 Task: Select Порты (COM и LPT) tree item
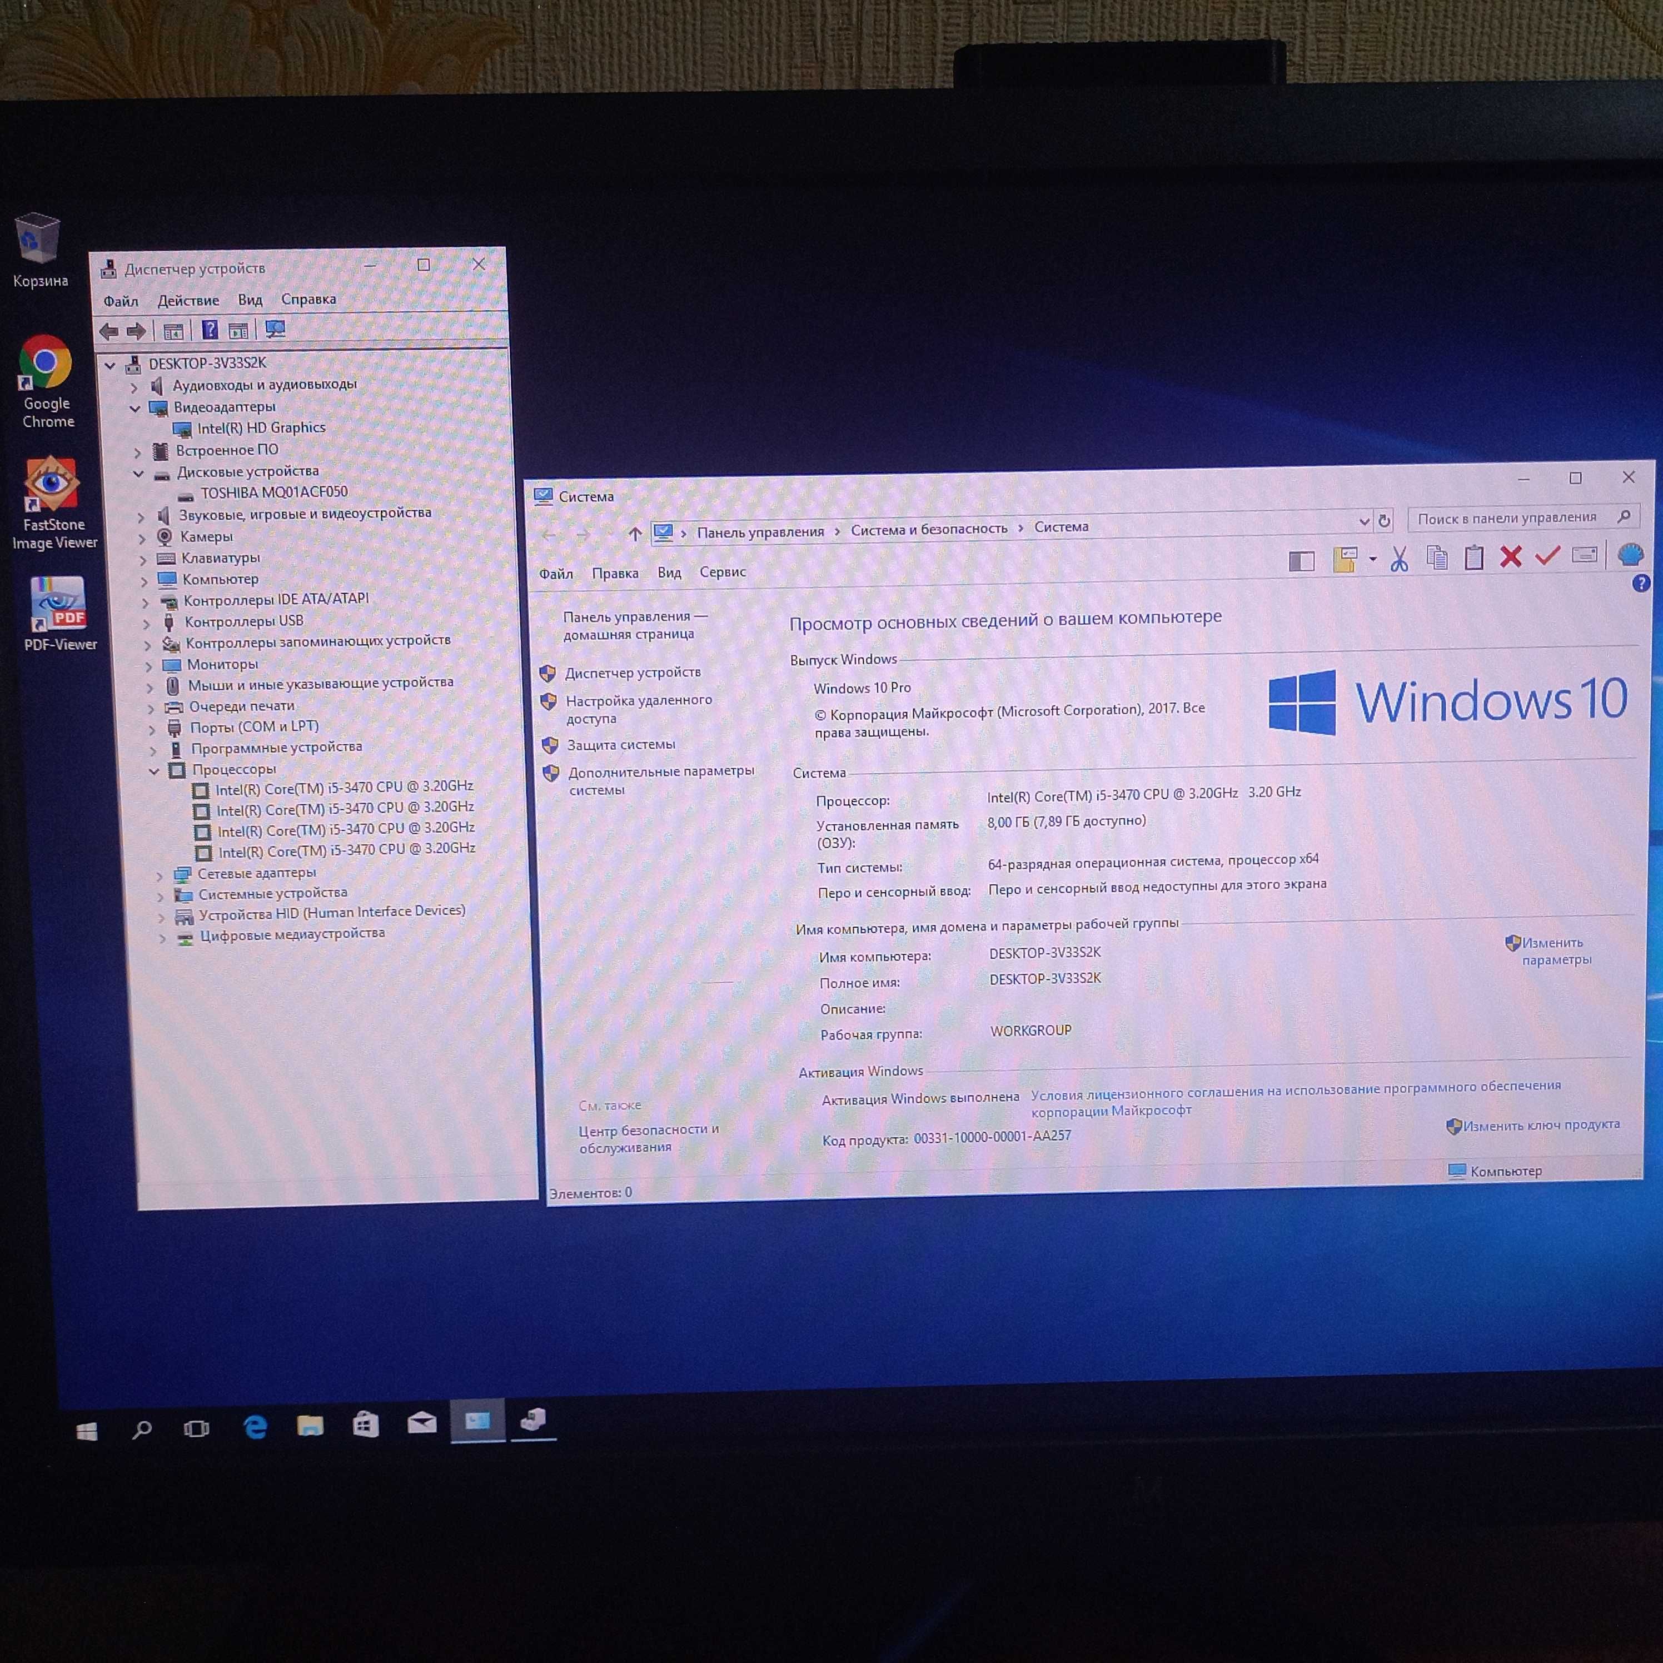[x=254, y=726]
